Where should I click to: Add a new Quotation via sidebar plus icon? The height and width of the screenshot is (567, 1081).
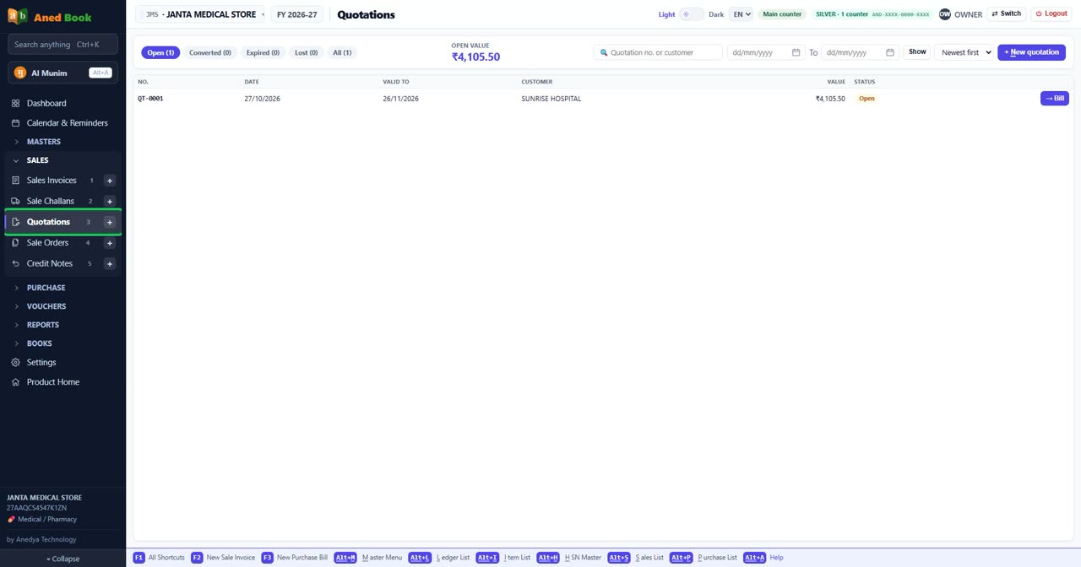tap(109, 222)
